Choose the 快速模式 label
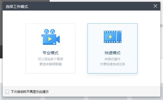This screenshot has height=100, width=163. (113, 53)
